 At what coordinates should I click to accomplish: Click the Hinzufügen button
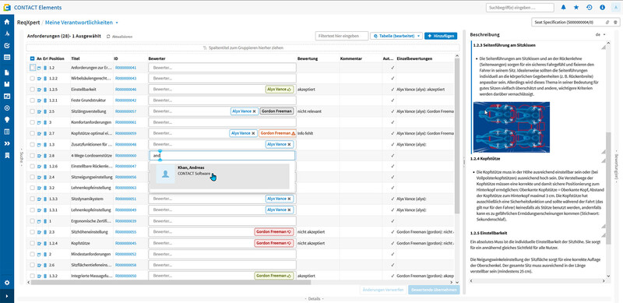coord(441,36)
